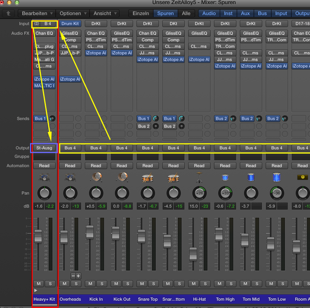Open the Kick In iZotope Al plug-in

click(x=96, y=53)
